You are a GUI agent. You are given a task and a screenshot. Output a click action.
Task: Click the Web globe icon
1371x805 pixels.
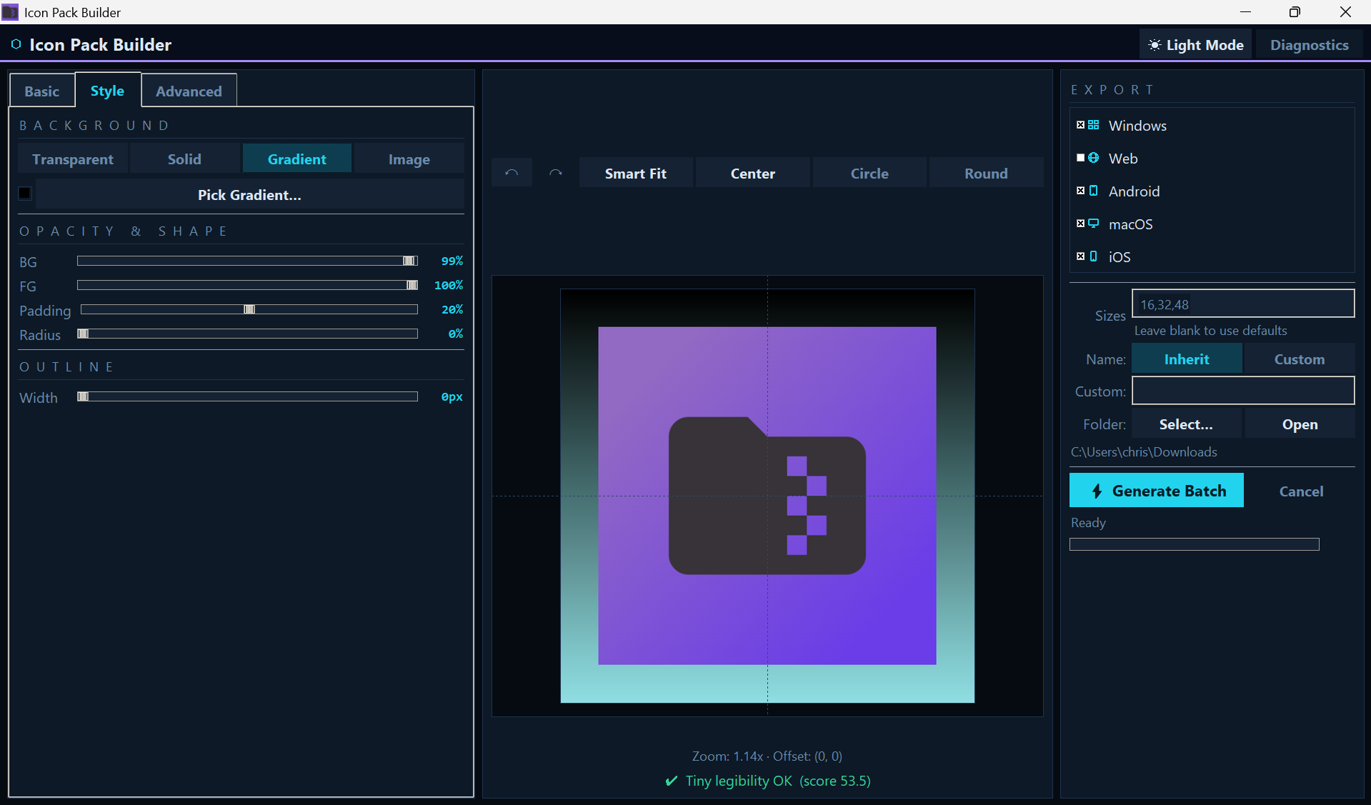1093,158
